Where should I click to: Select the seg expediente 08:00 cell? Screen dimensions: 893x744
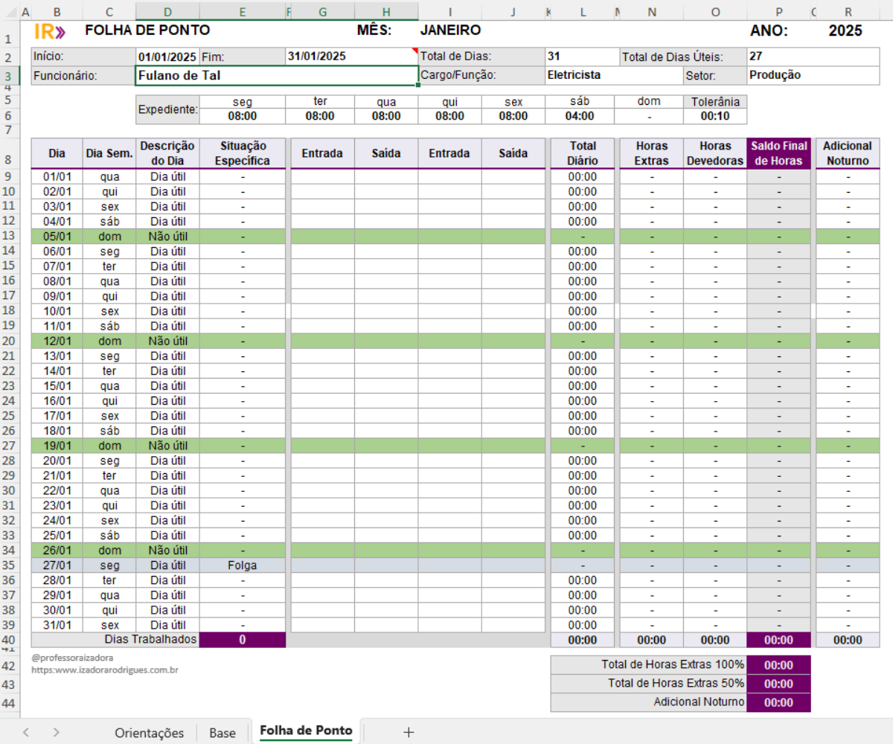coord(242,116)
